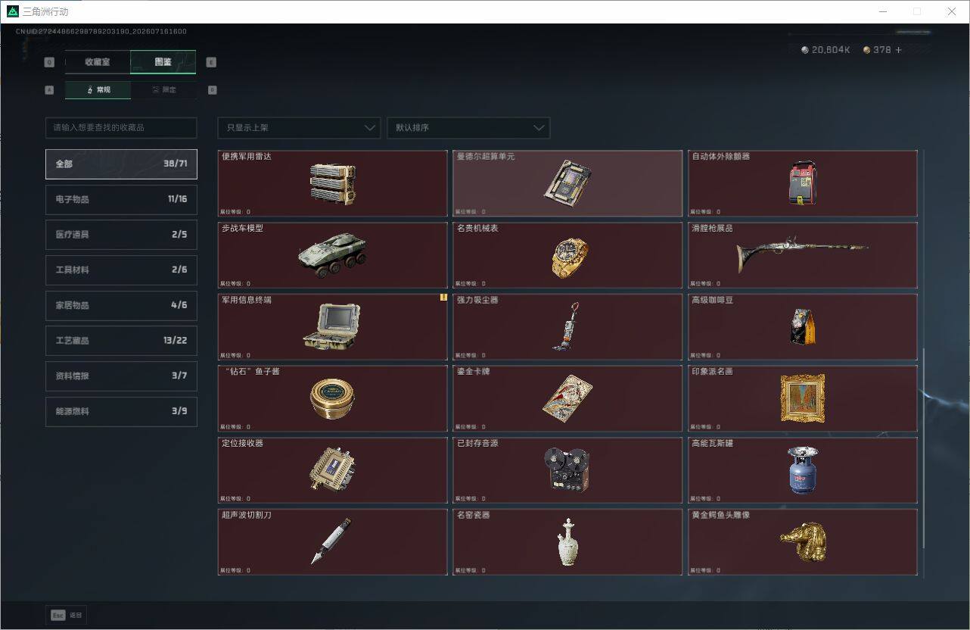Viewport: 970px width, 630px height.
Task: Filter by 电子物品 category
Action: coord(121,199)
